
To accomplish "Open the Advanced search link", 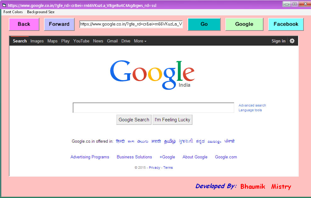I will pyautogui.click(x=252, y=105).
